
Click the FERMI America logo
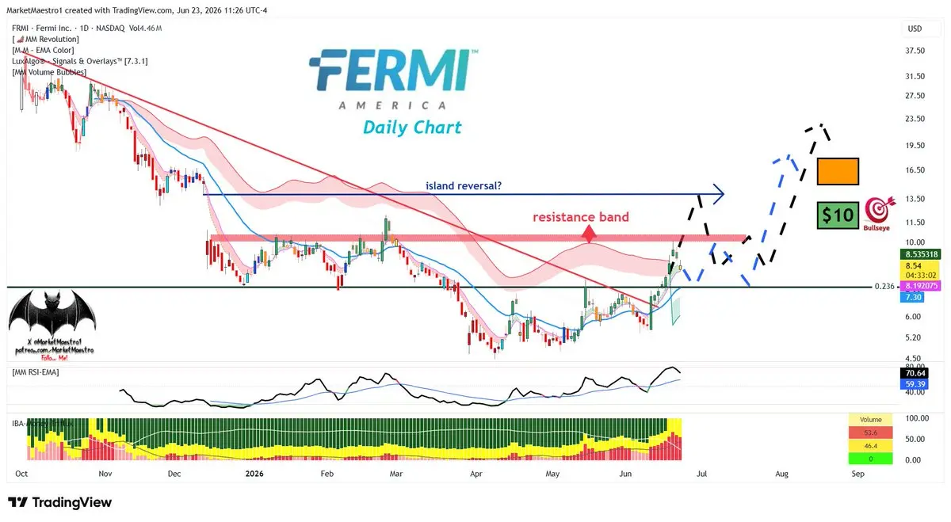pos(393,79)
